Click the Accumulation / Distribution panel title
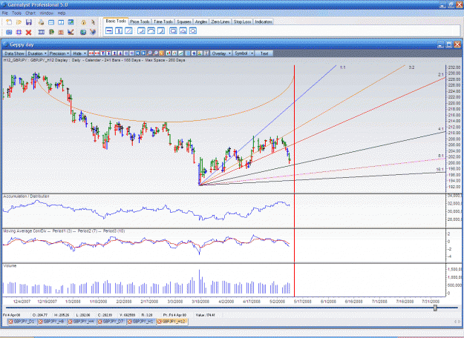 coord(26,196)
